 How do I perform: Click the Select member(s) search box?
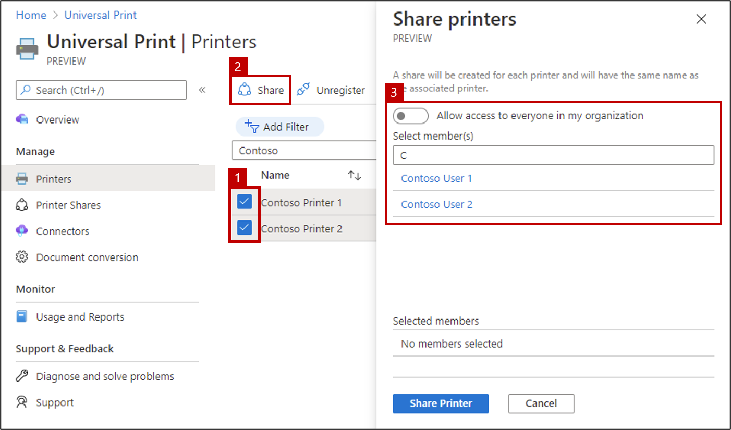(553, 155)
